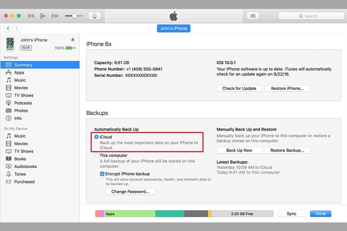This screenshot has height=231, width=347.
Task: Open Photos in the sidebar
Action: tap(40, 111)
